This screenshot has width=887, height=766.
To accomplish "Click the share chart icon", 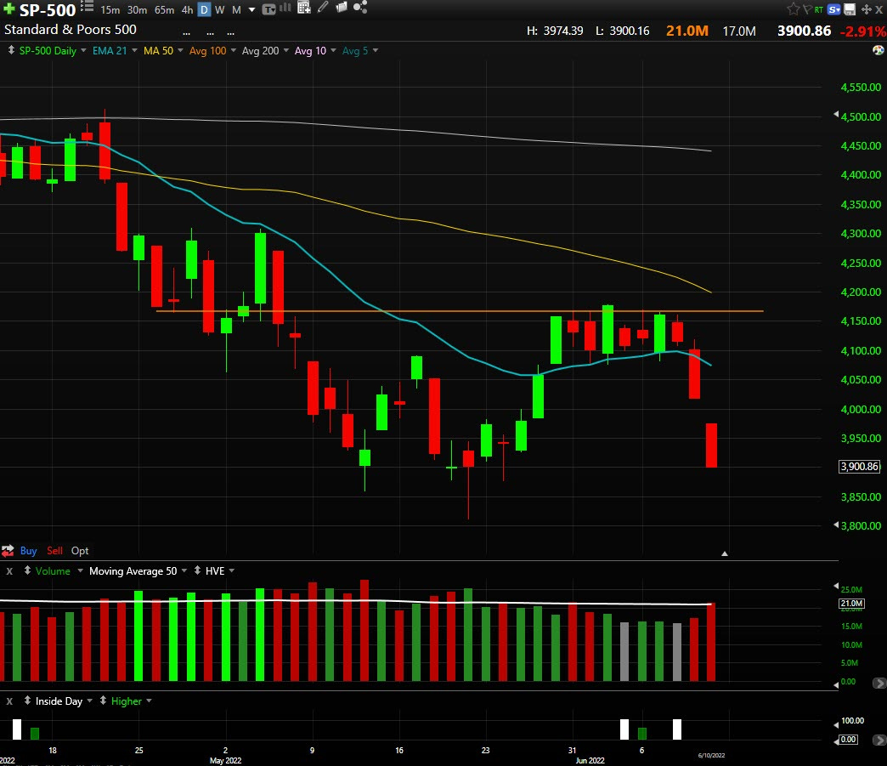I will 360,7.
